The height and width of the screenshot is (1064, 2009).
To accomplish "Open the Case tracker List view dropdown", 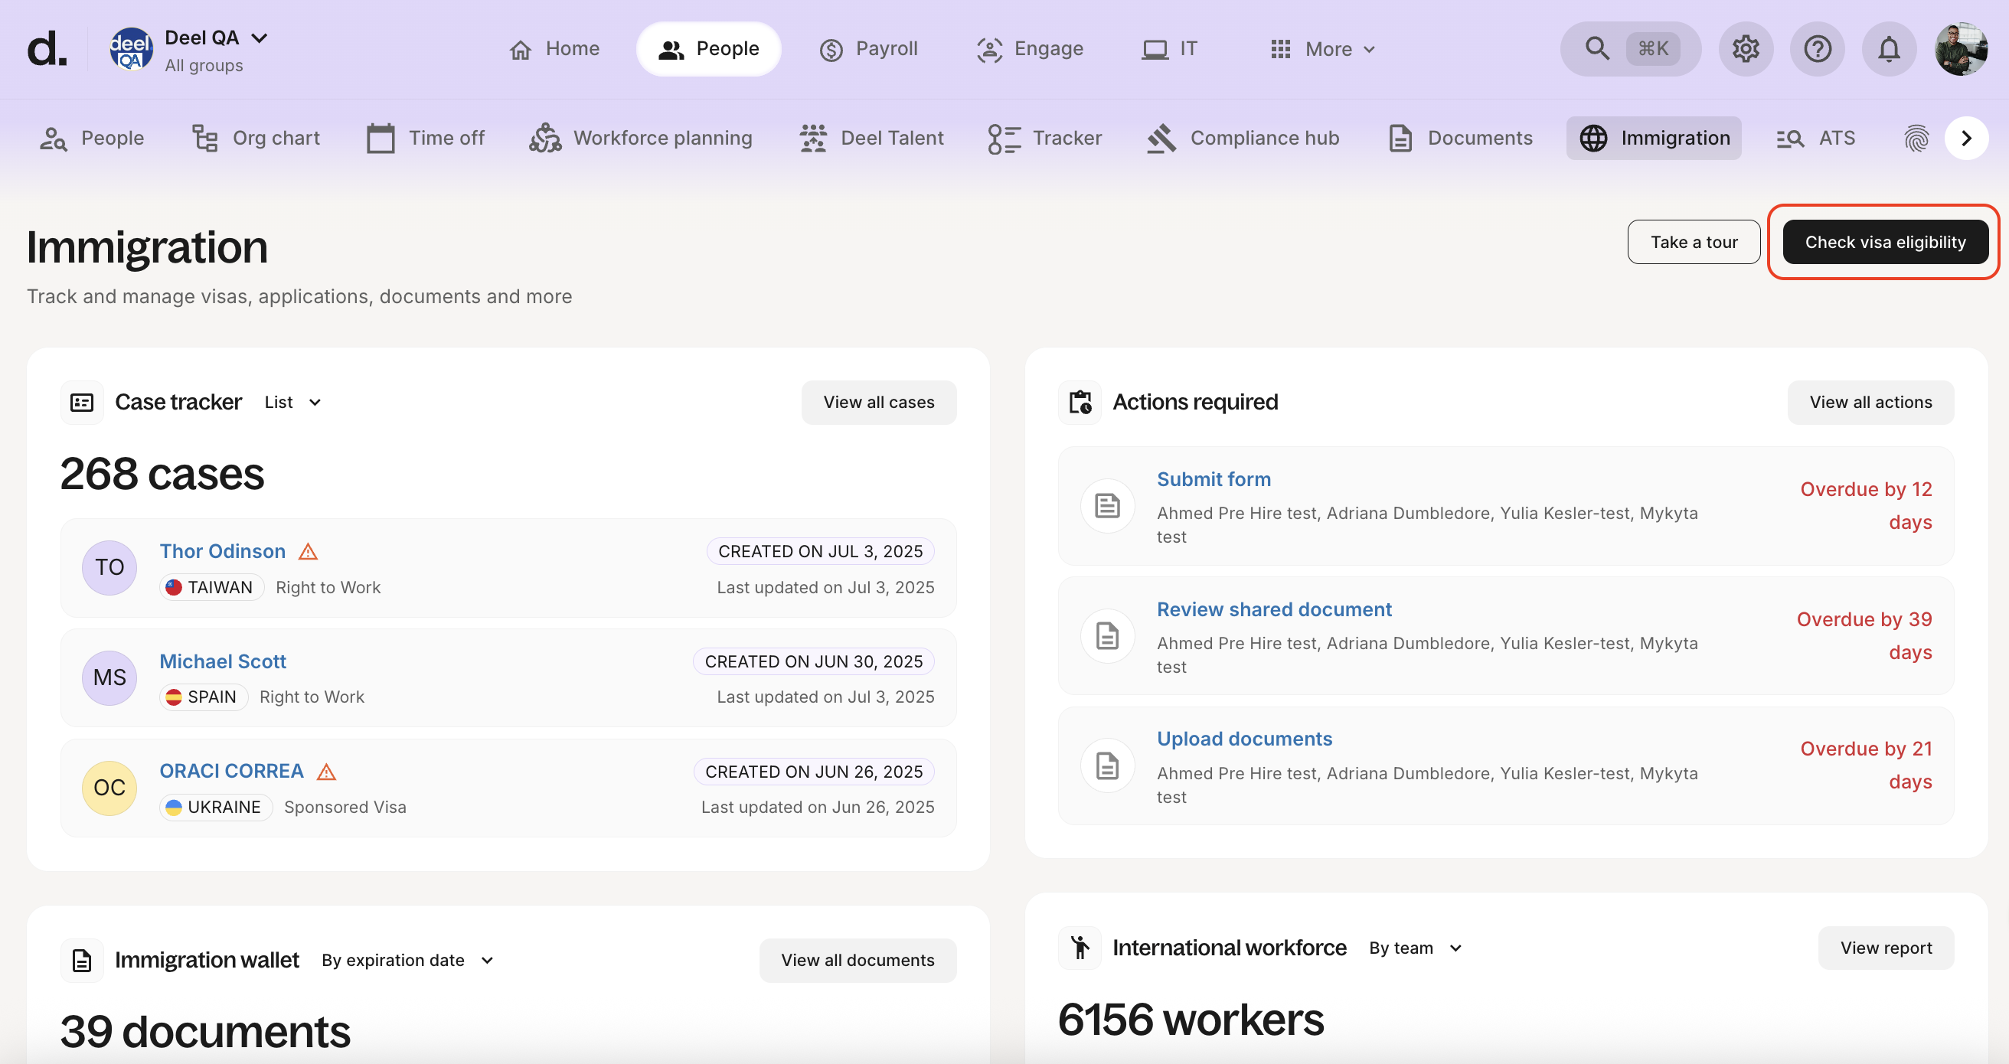I will click(x=292, y=402).
